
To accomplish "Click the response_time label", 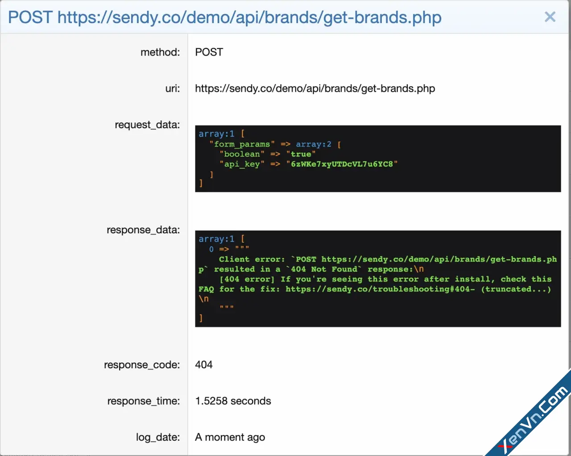I will click(144, 401).
